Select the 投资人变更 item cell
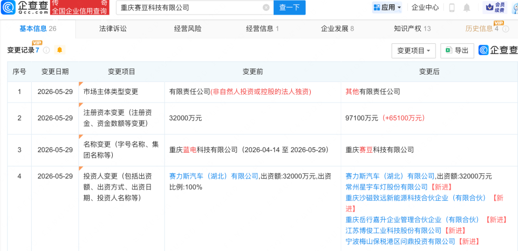 (x=121, y=208)
